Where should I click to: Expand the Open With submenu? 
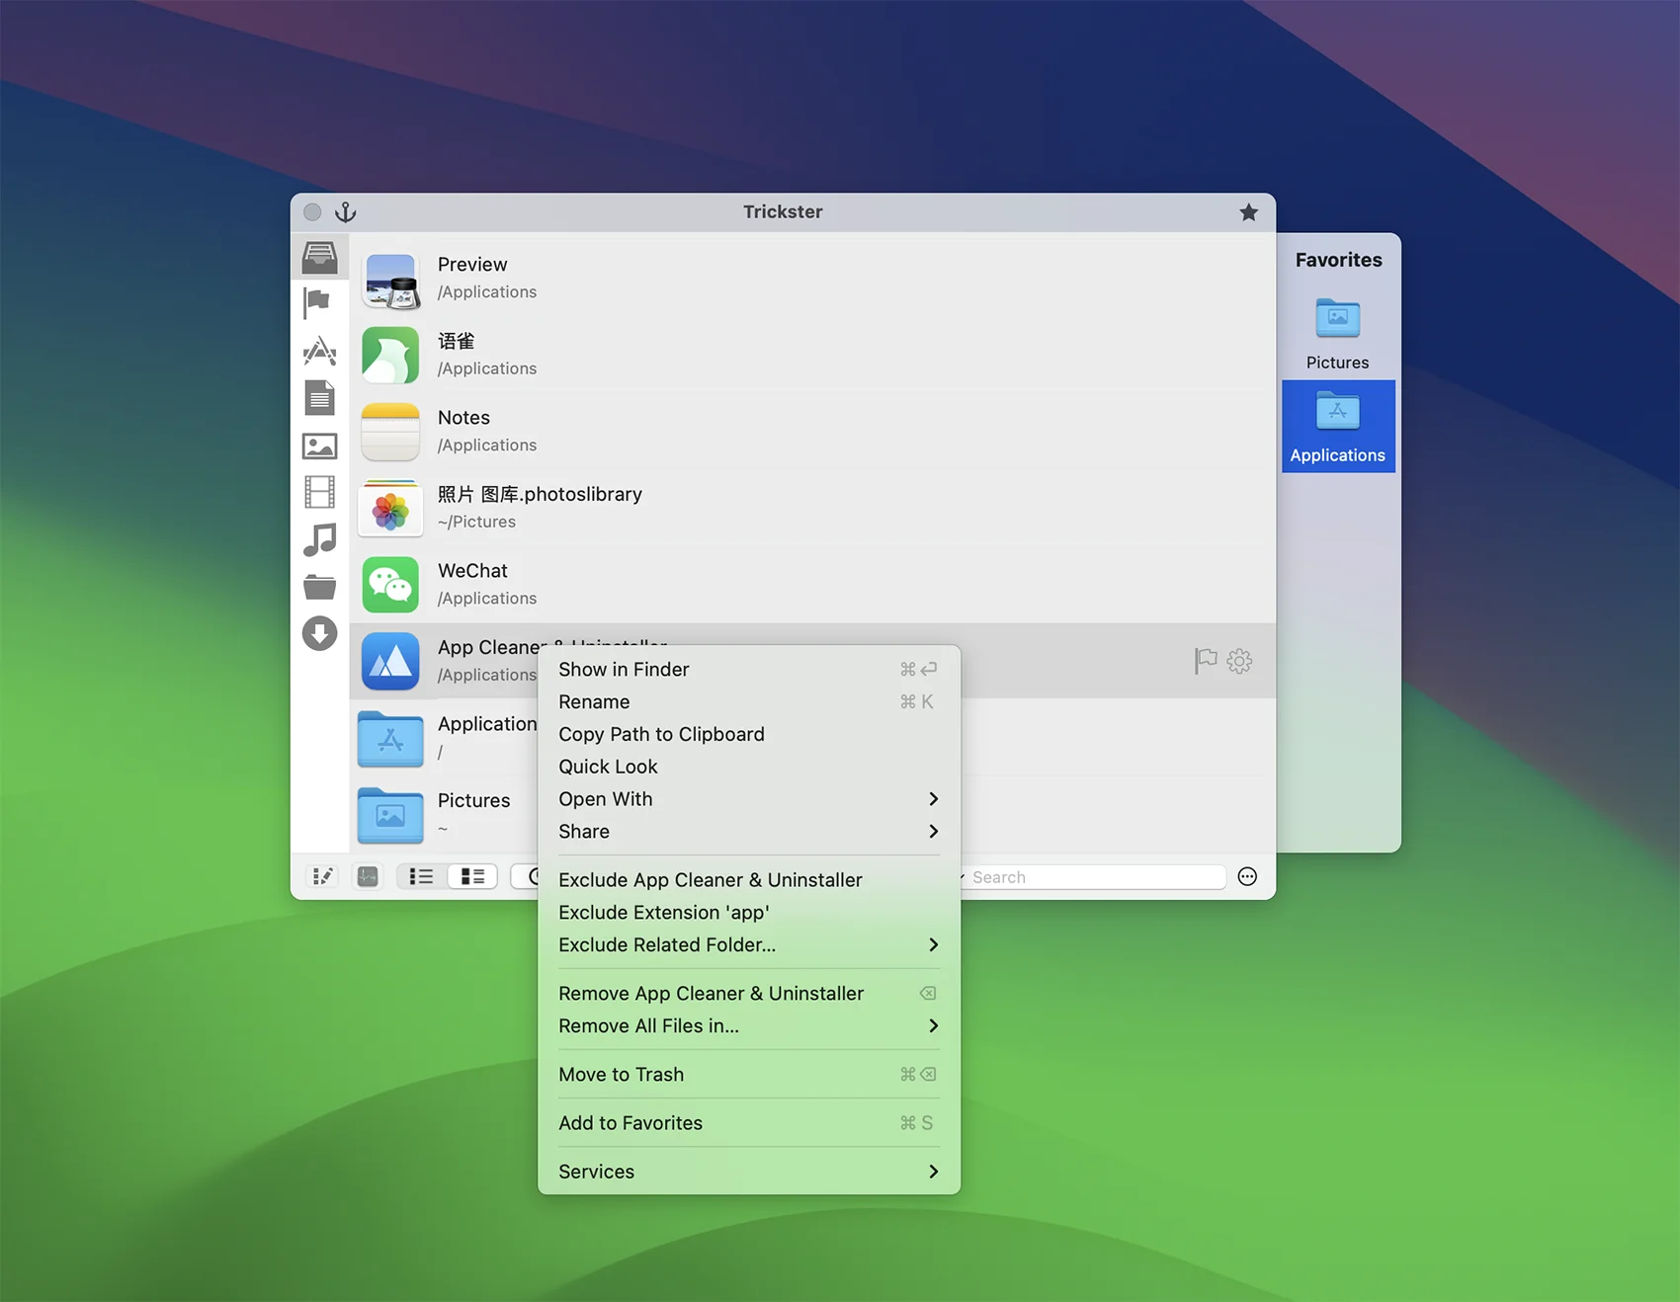click(748, 799)
